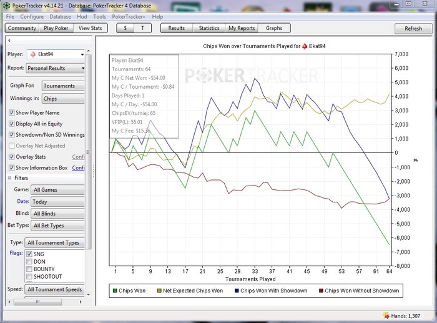Open the Hud menu

click(x=82, y=17)
